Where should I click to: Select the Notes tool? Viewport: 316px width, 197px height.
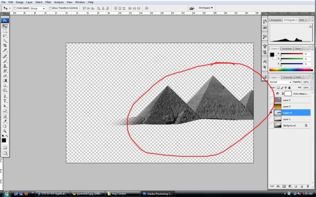(5, 117)
